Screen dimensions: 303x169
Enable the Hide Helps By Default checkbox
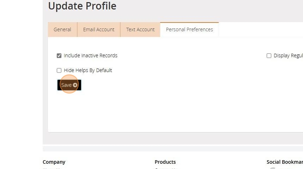tap(59, 70)
